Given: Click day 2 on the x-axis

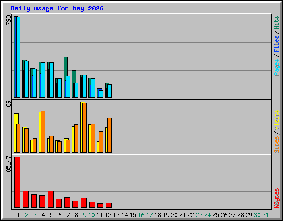Looking at the screenshot, I should tap(27, 215).
